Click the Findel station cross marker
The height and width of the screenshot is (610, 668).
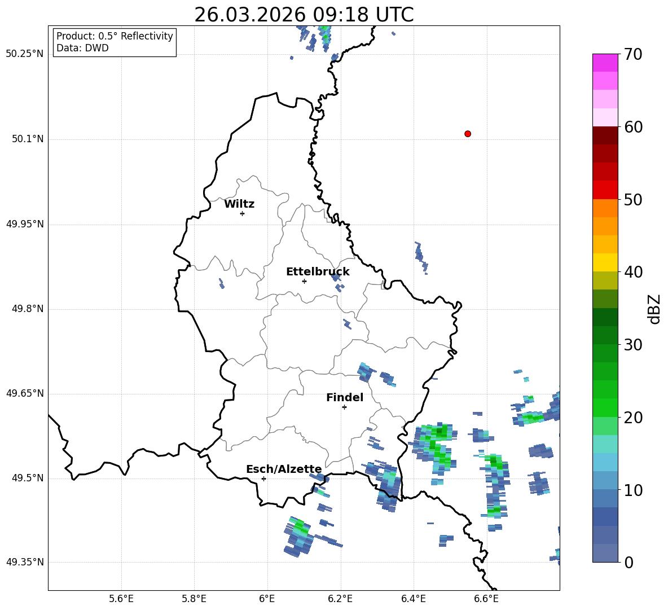(x=344, y=407)
